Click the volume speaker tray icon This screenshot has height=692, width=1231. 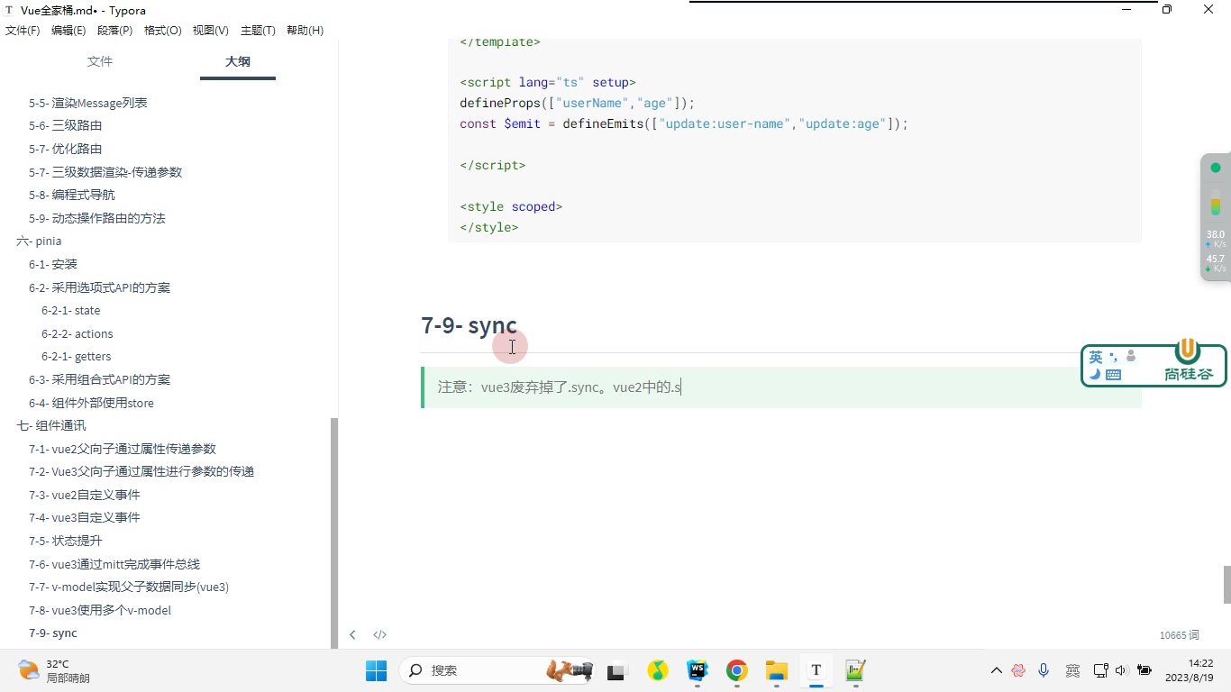(x=1121, y=670)
